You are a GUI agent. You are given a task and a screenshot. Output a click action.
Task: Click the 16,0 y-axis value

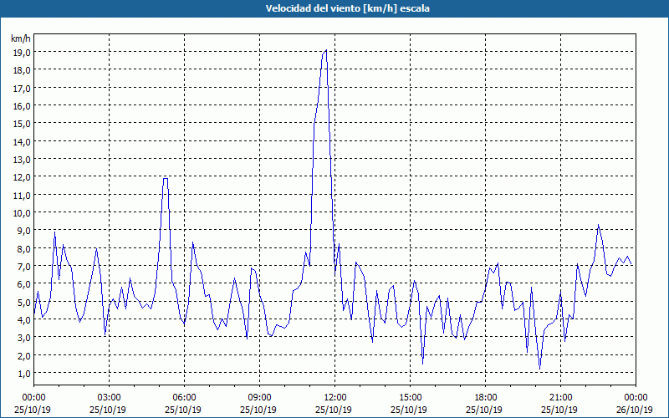21,106
